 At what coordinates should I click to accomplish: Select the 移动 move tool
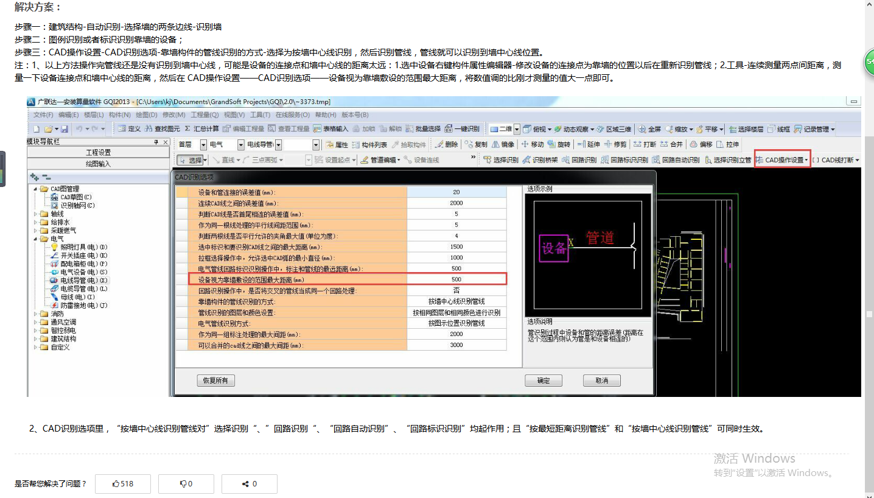[x=533, y=144]
